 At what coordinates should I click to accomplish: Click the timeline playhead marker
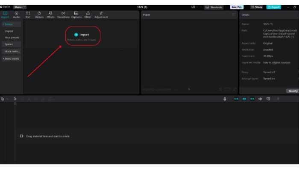point(15,103)
